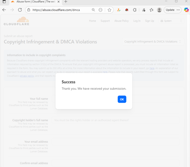Image resolution: width=190 pixels, height=167 pixels.
Task: Click the OK button in Success dialog
Action: tap(122, 99)
